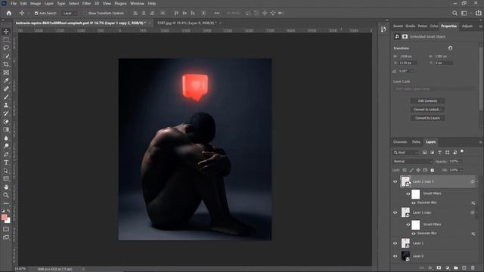
Task: Toggle Gaussian Blur visibility under Layer 1 copy
Action: [414, 233]
